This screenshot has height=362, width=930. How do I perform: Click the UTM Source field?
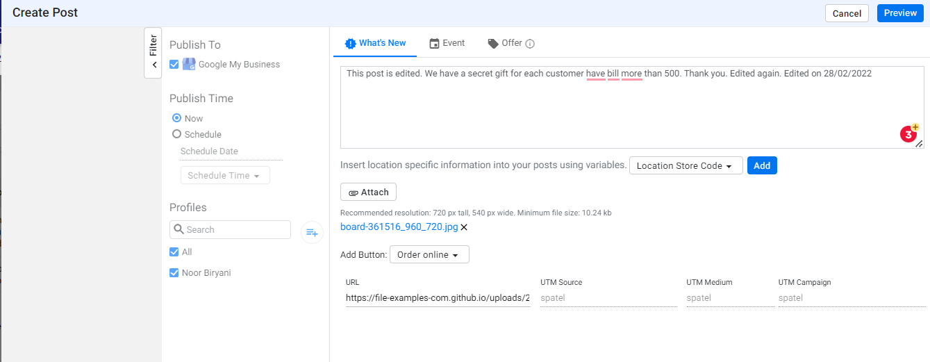click(x=608, y=298)
